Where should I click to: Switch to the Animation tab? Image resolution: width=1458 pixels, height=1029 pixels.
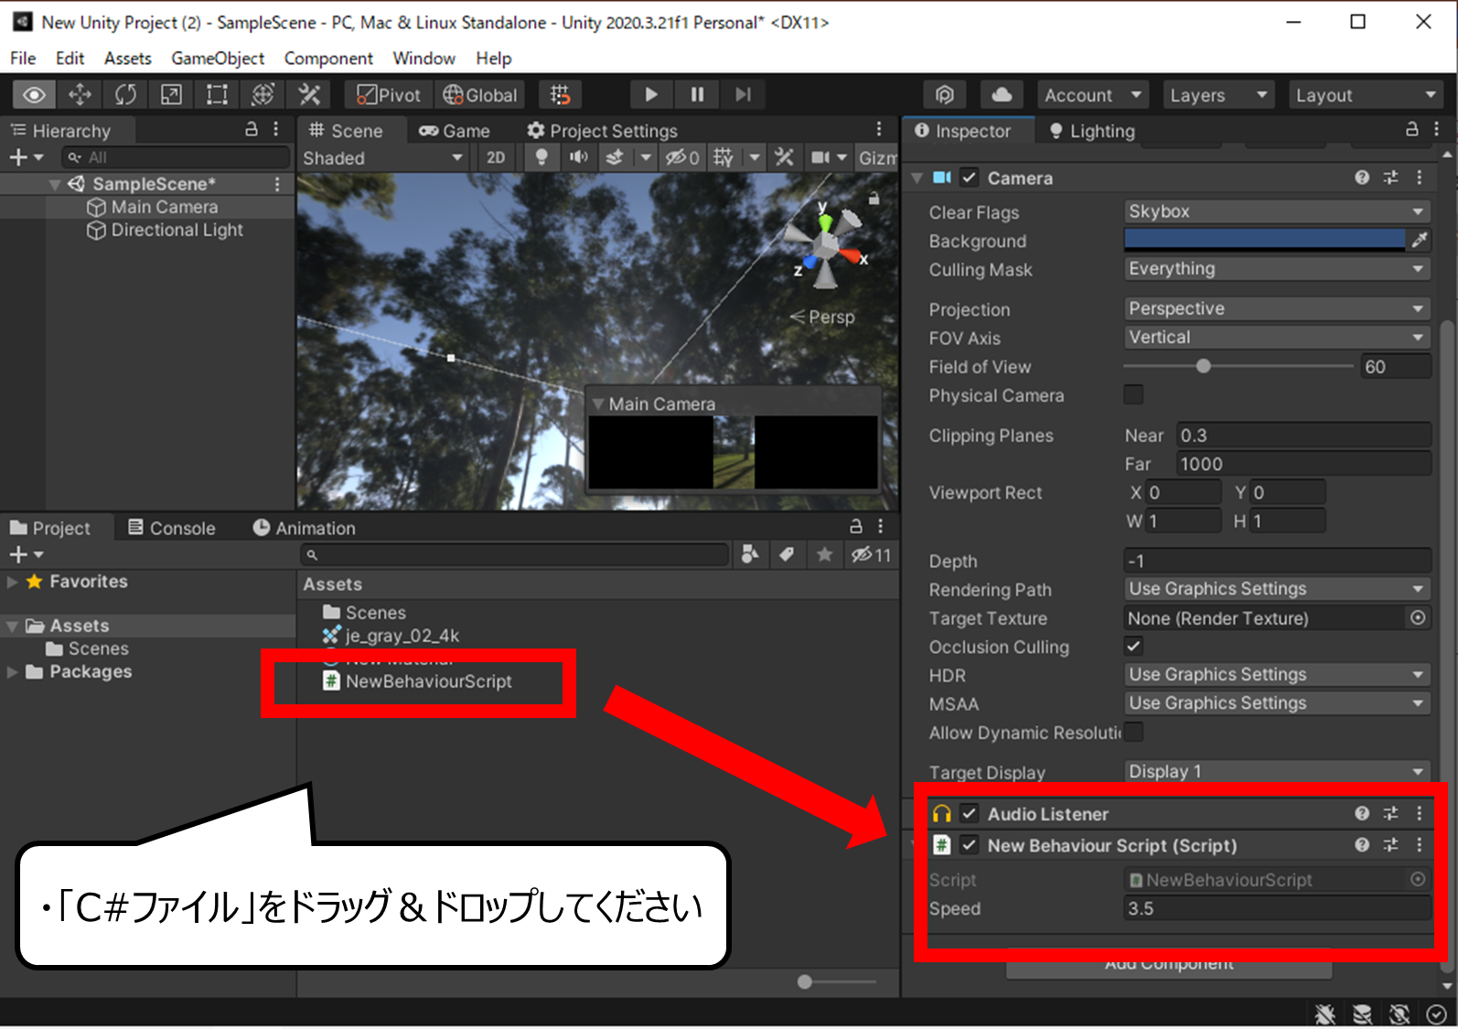(x=305, y=528)
